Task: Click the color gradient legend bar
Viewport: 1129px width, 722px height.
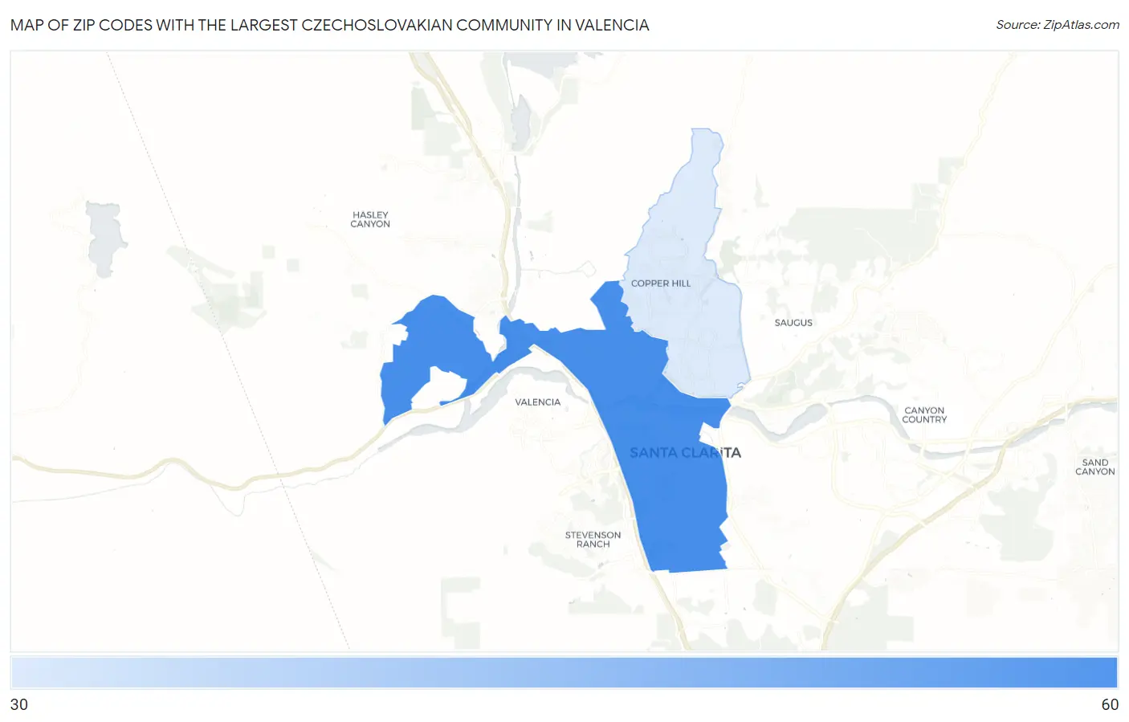Action: (564, 672)
